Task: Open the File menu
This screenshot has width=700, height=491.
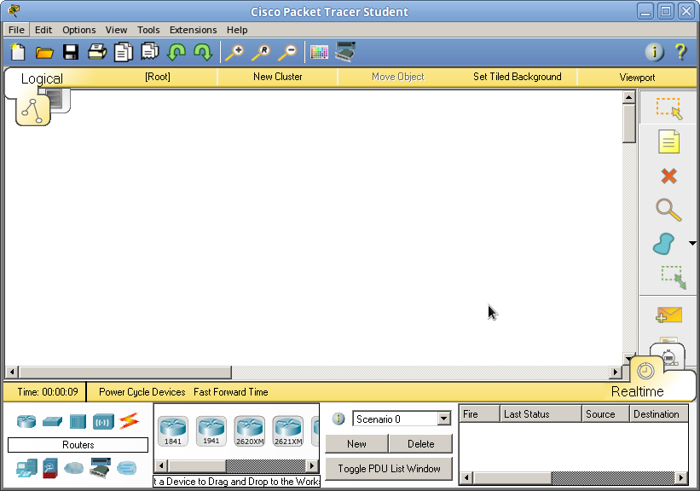Action: click(x=16, y=30)
